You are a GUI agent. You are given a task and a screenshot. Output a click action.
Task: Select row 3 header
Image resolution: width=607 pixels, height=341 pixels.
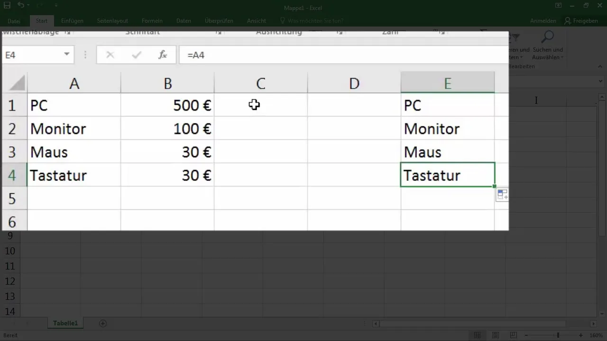pyautogui.click(x=14, y=152)
